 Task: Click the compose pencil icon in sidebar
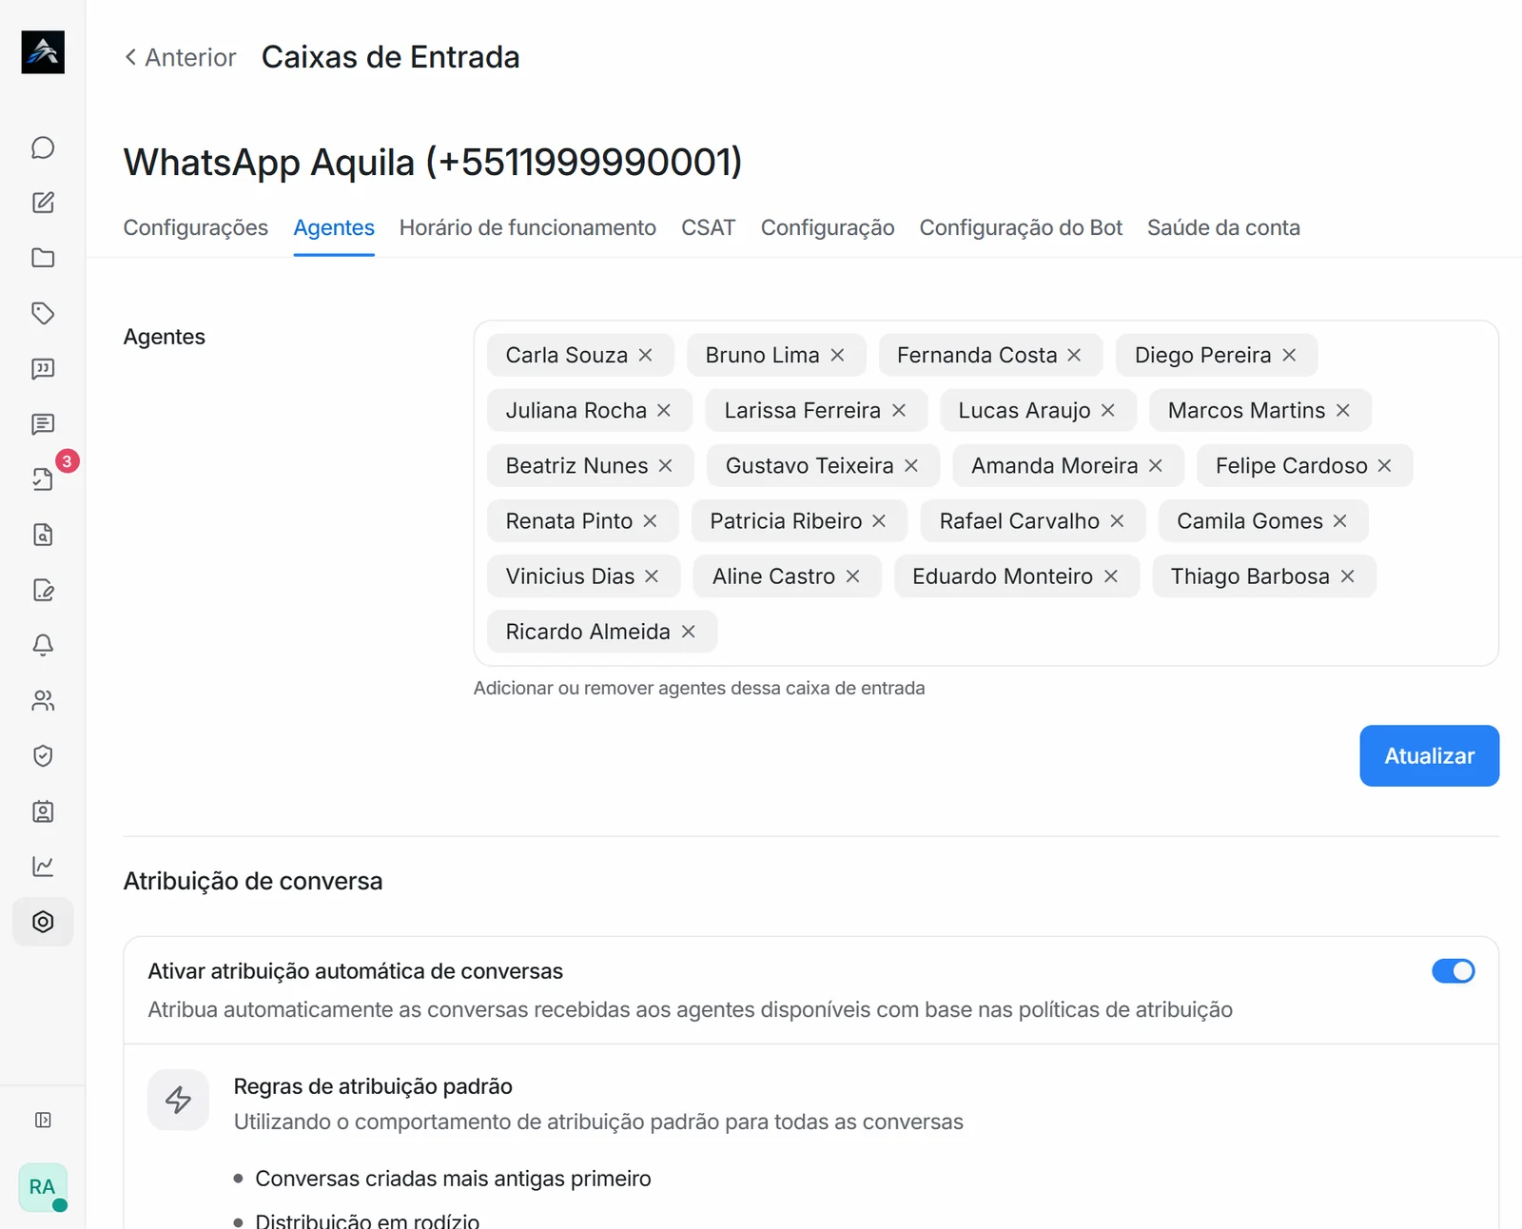click(43, 203)
